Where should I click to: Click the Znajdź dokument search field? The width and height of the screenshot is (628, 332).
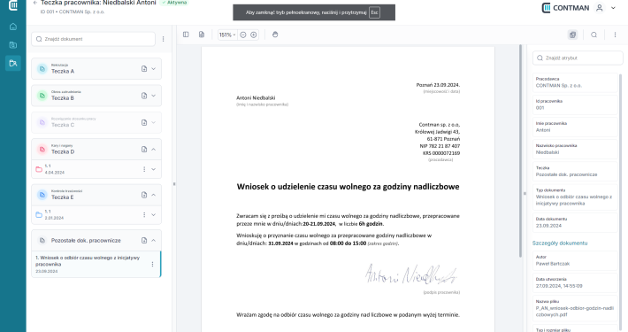coord(94,39)
